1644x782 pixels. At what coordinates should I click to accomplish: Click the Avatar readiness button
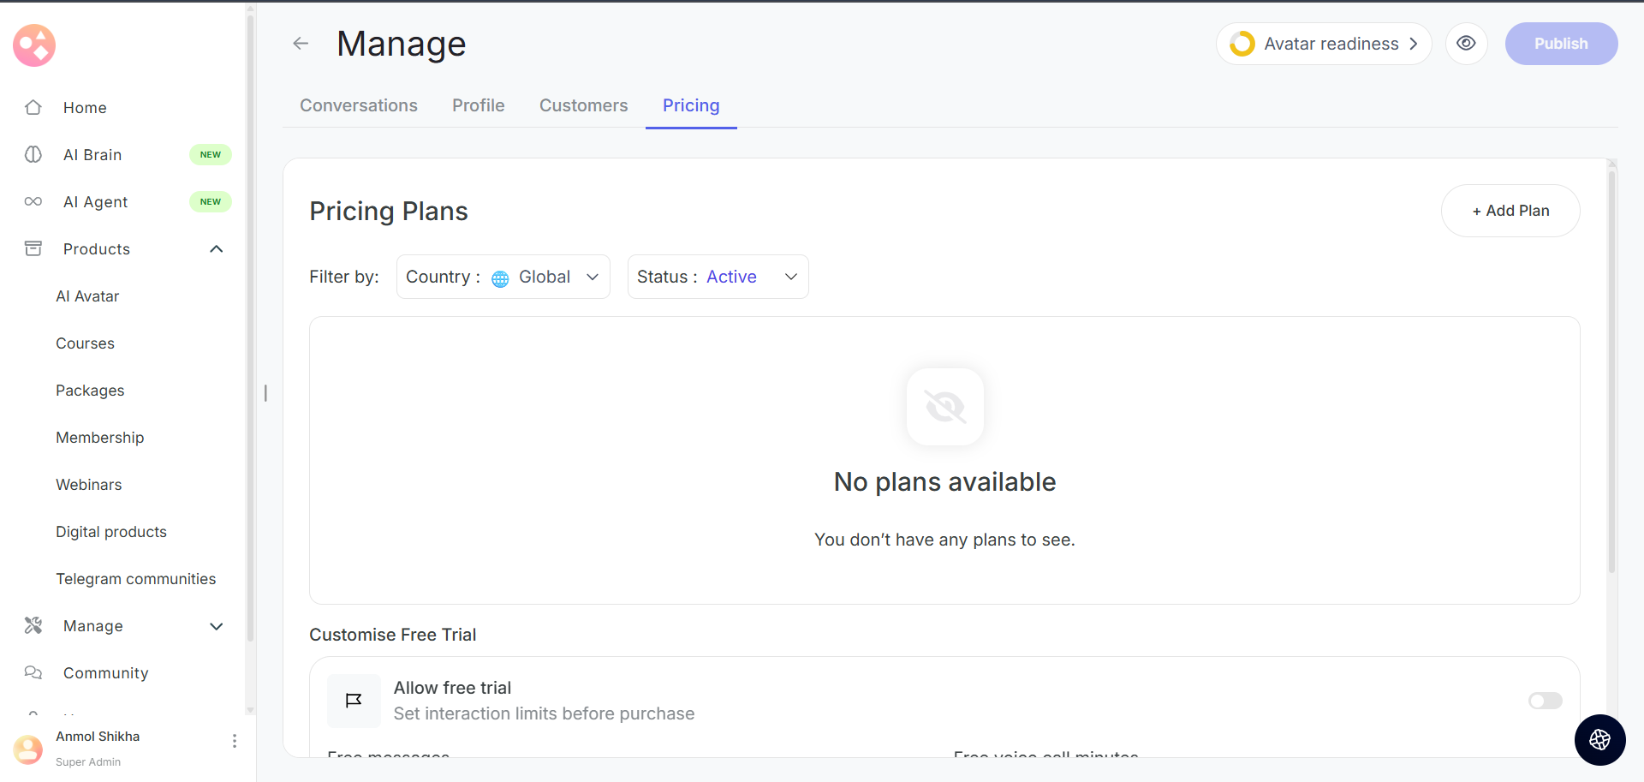[x=1324, y=44]
